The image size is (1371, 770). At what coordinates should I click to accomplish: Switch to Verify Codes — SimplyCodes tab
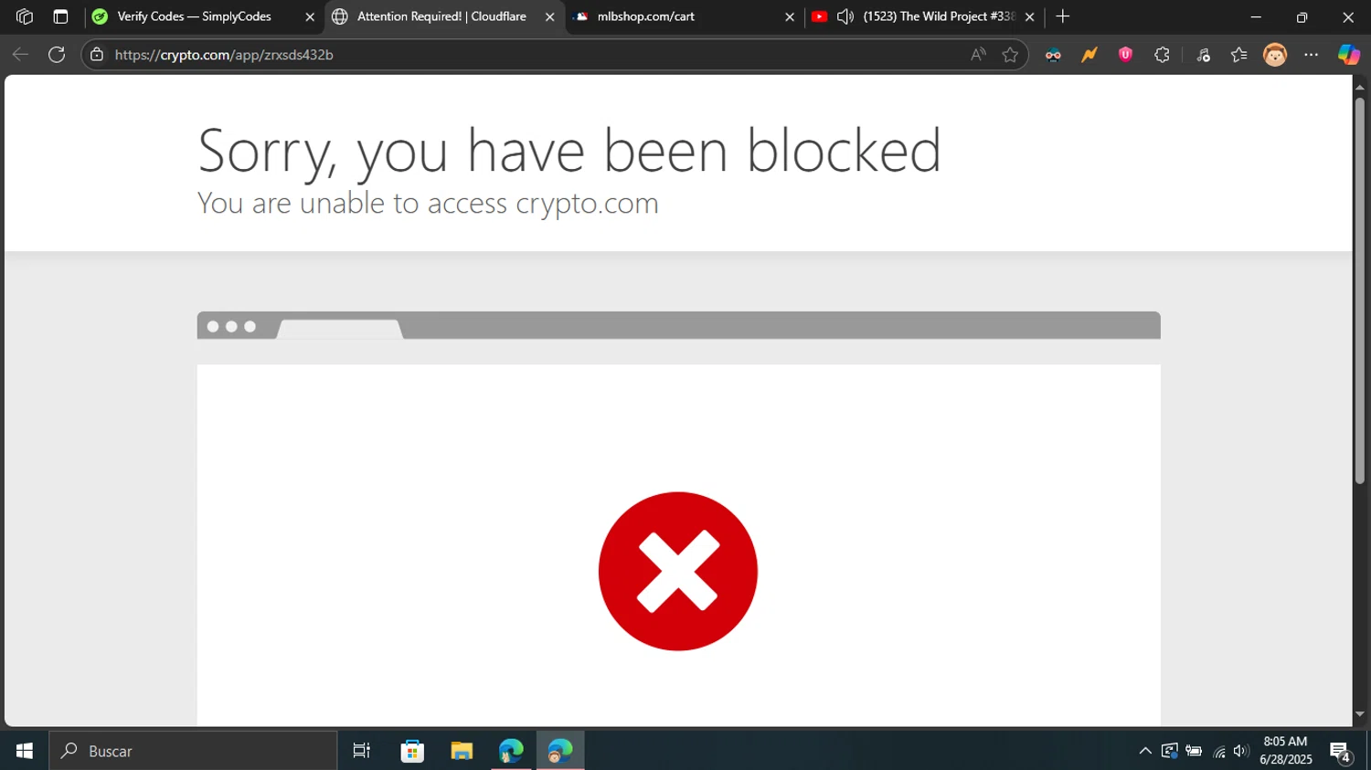(205, 16)
